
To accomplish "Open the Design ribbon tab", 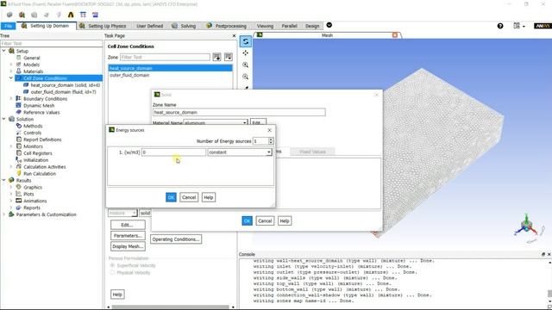I will [x=312, y=26].
